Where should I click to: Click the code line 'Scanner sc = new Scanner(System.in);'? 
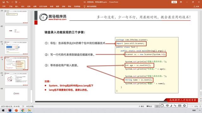145,54
